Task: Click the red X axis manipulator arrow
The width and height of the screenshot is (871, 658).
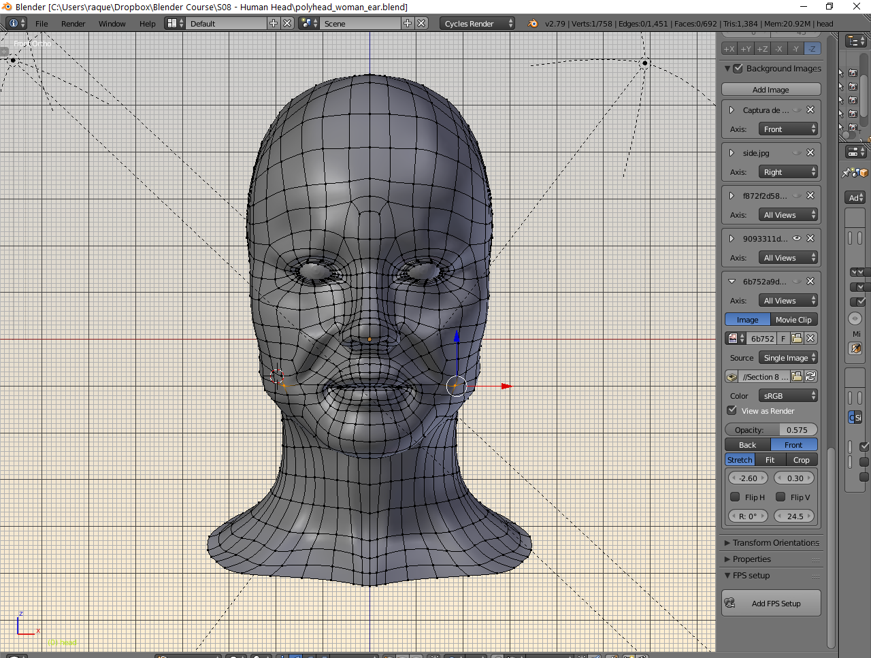Action: click(506, 386)
